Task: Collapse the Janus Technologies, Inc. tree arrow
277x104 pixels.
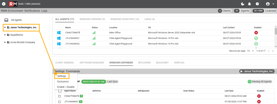Action: (5, 27)
